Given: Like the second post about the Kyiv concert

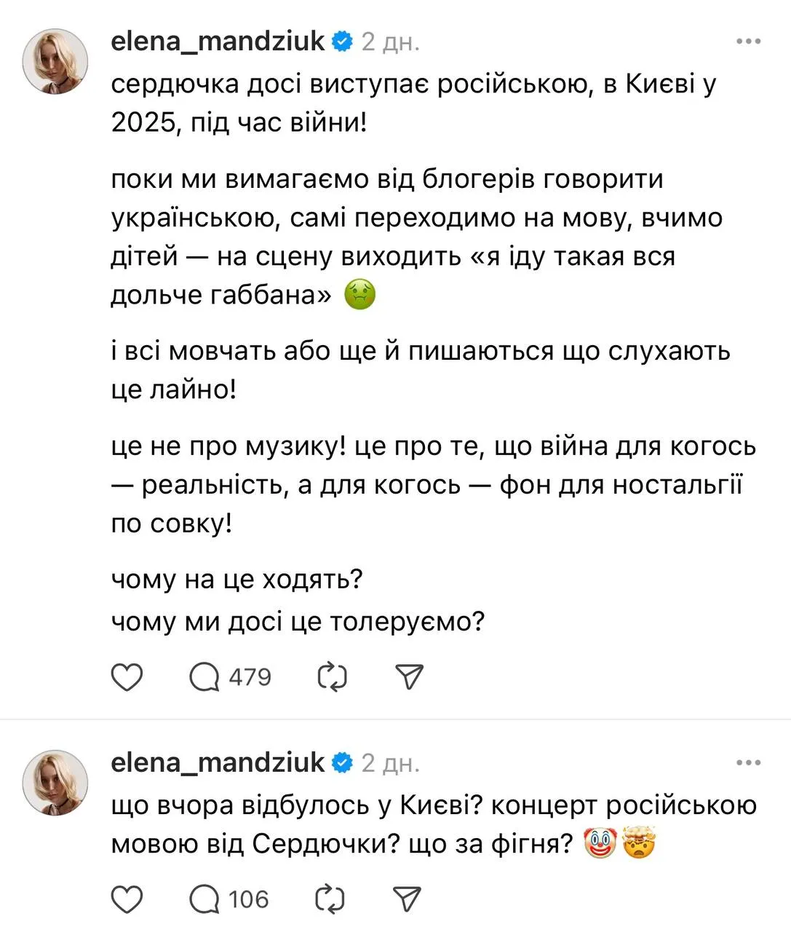Looking at the screenshot, I should pyautogui.click(x=127, y=898).
